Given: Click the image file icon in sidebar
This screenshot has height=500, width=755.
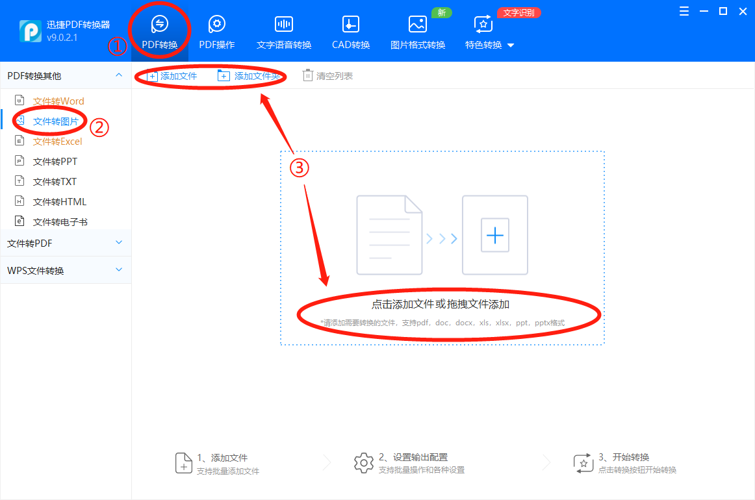Looking at the screenshot, I should (19, 120).
